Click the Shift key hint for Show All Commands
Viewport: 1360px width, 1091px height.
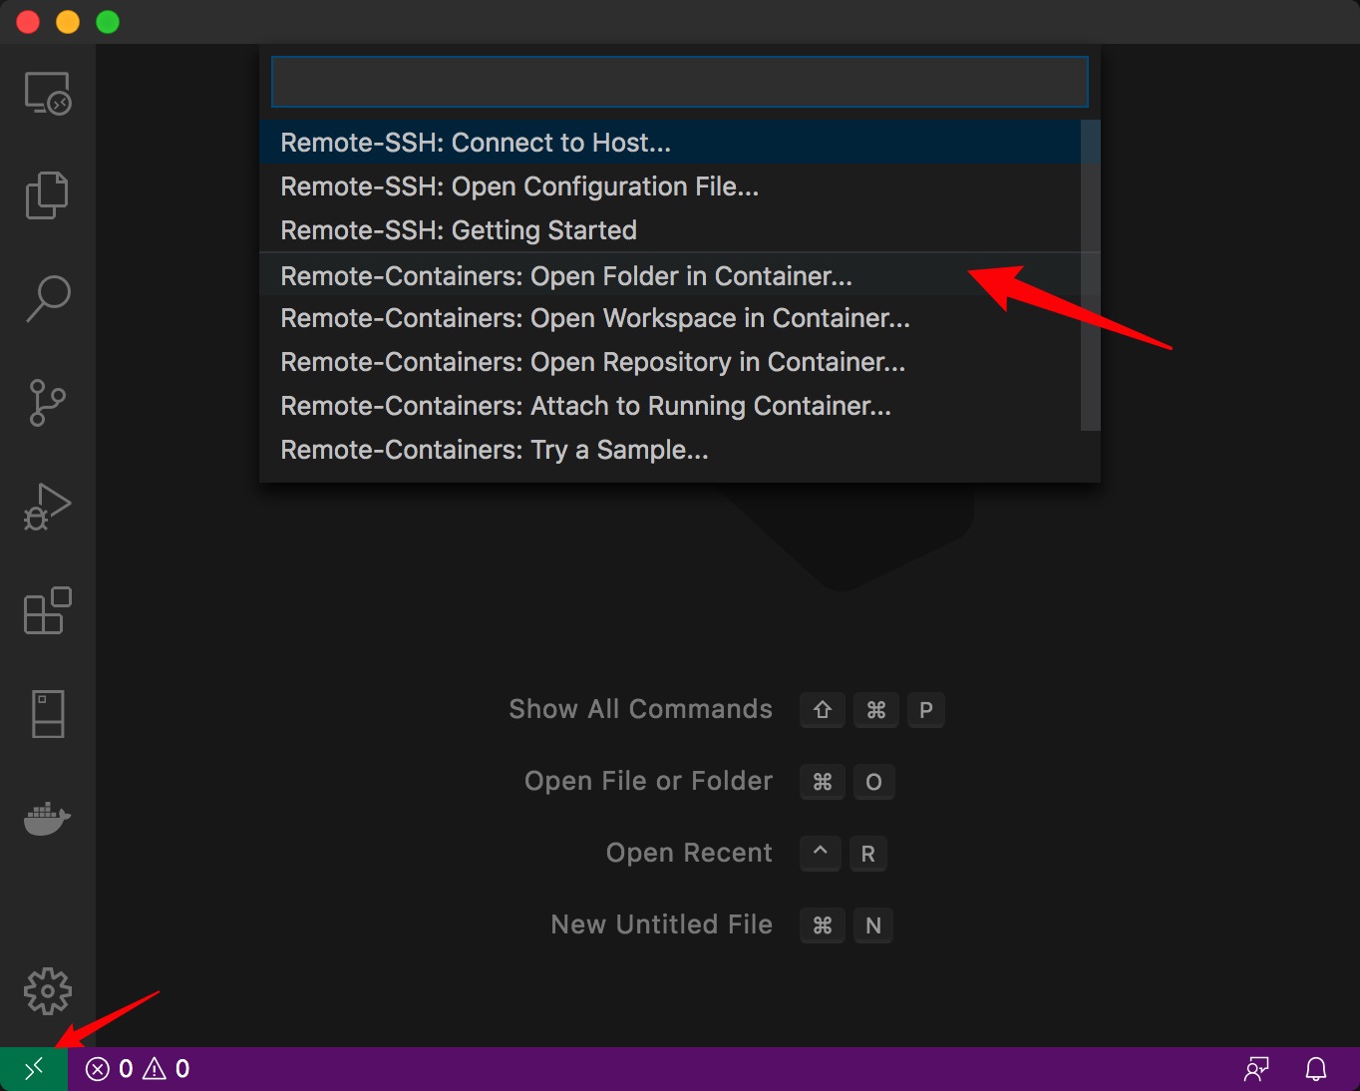823,710
